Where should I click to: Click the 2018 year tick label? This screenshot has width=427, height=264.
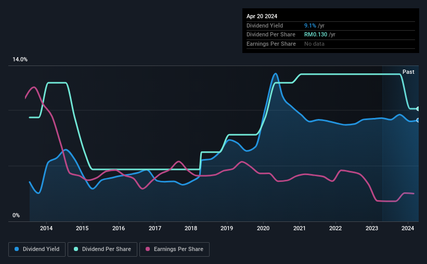[191, 228]
